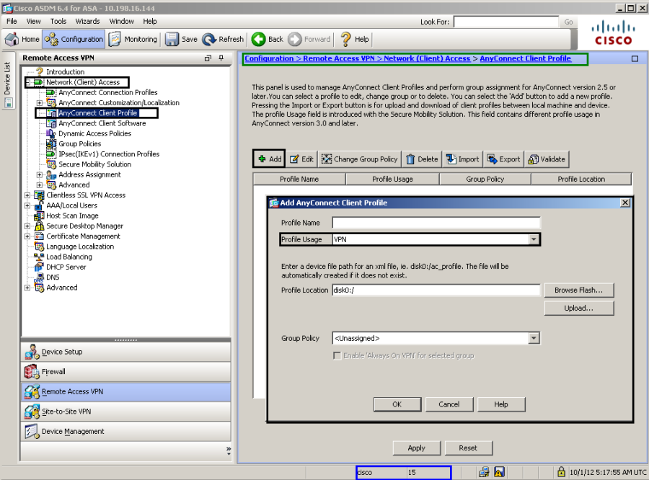Click the Reset button
This screenshot has height=480, width=649.
(x=468, y=448)
